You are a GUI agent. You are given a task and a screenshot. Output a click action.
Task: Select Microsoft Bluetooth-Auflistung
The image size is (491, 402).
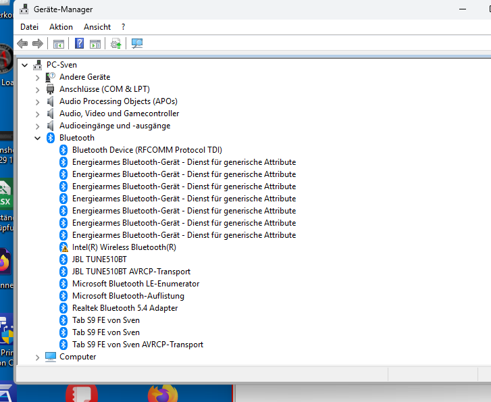128,296
